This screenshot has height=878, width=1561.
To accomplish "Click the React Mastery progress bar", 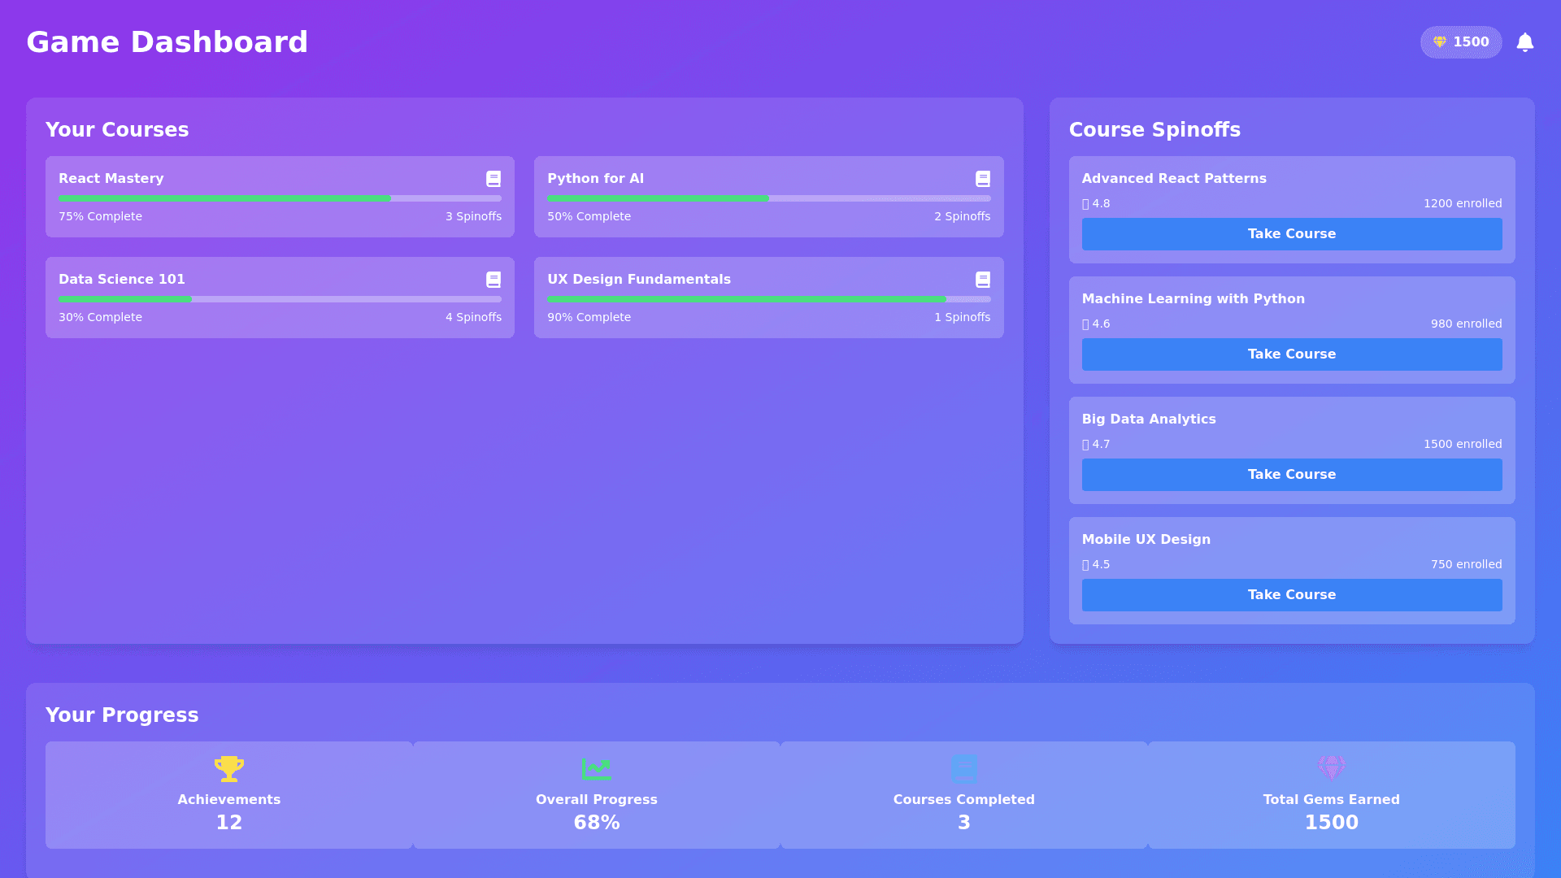I will [x=280, y=198].
